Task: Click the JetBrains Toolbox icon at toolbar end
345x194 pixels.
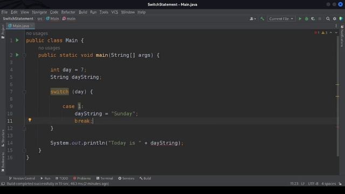Action: click(x=341, y=19)
